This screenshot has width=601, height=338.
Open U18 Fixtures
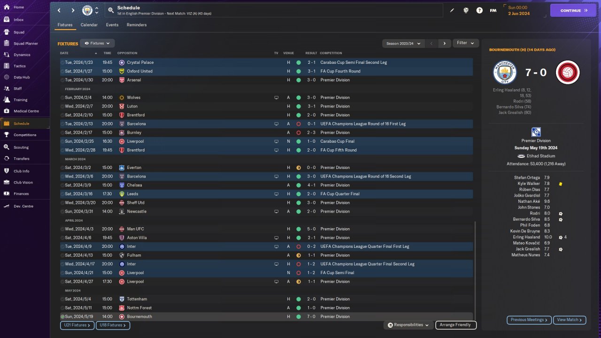point(113,325)
